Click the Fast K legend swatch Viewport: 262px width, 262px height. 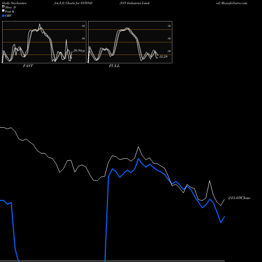(3, 11)
